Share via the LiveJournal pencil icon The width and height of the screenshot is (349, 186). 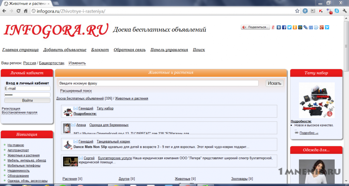(306, 27)
